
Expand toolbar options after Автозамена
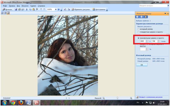pyautogui.click(x=107, y=10)
